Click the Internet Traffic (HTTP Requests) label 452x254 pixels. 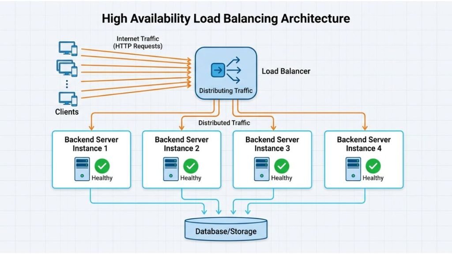pos(138,42)
